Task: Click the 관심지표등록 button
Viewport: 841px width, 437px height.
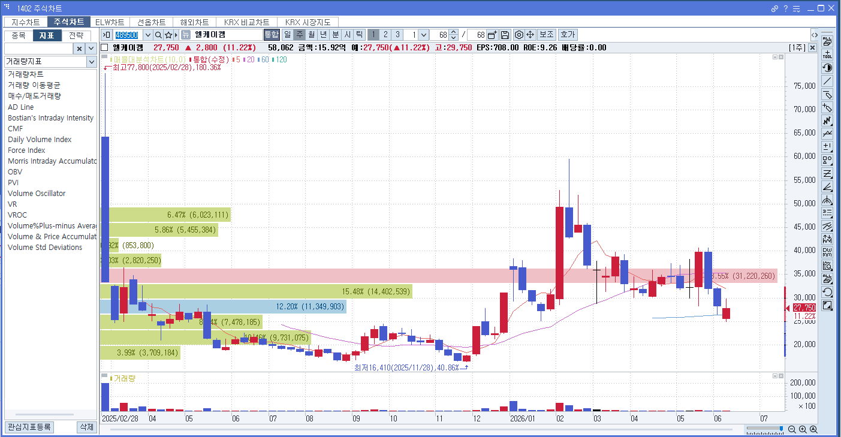Action: point(29,427)
